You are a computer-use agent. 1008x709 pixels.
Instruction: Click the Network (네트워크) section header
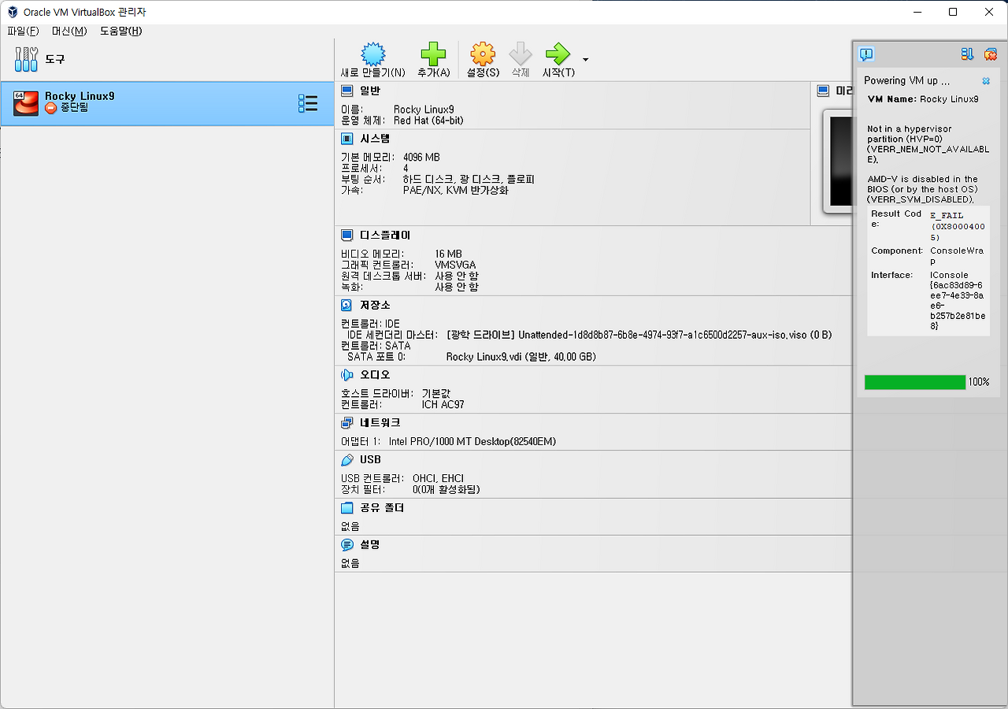pyautogui.click(x=380, y=423)
